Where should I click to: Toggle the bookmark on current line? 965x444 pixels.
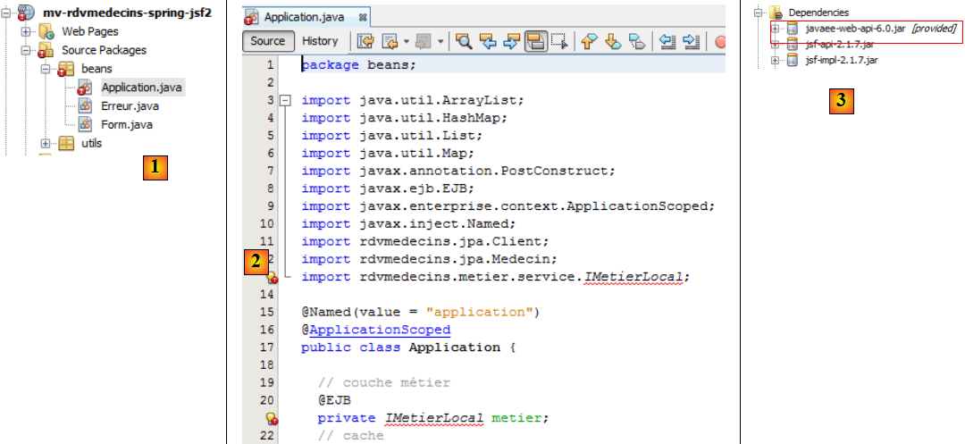click(637, 41)
